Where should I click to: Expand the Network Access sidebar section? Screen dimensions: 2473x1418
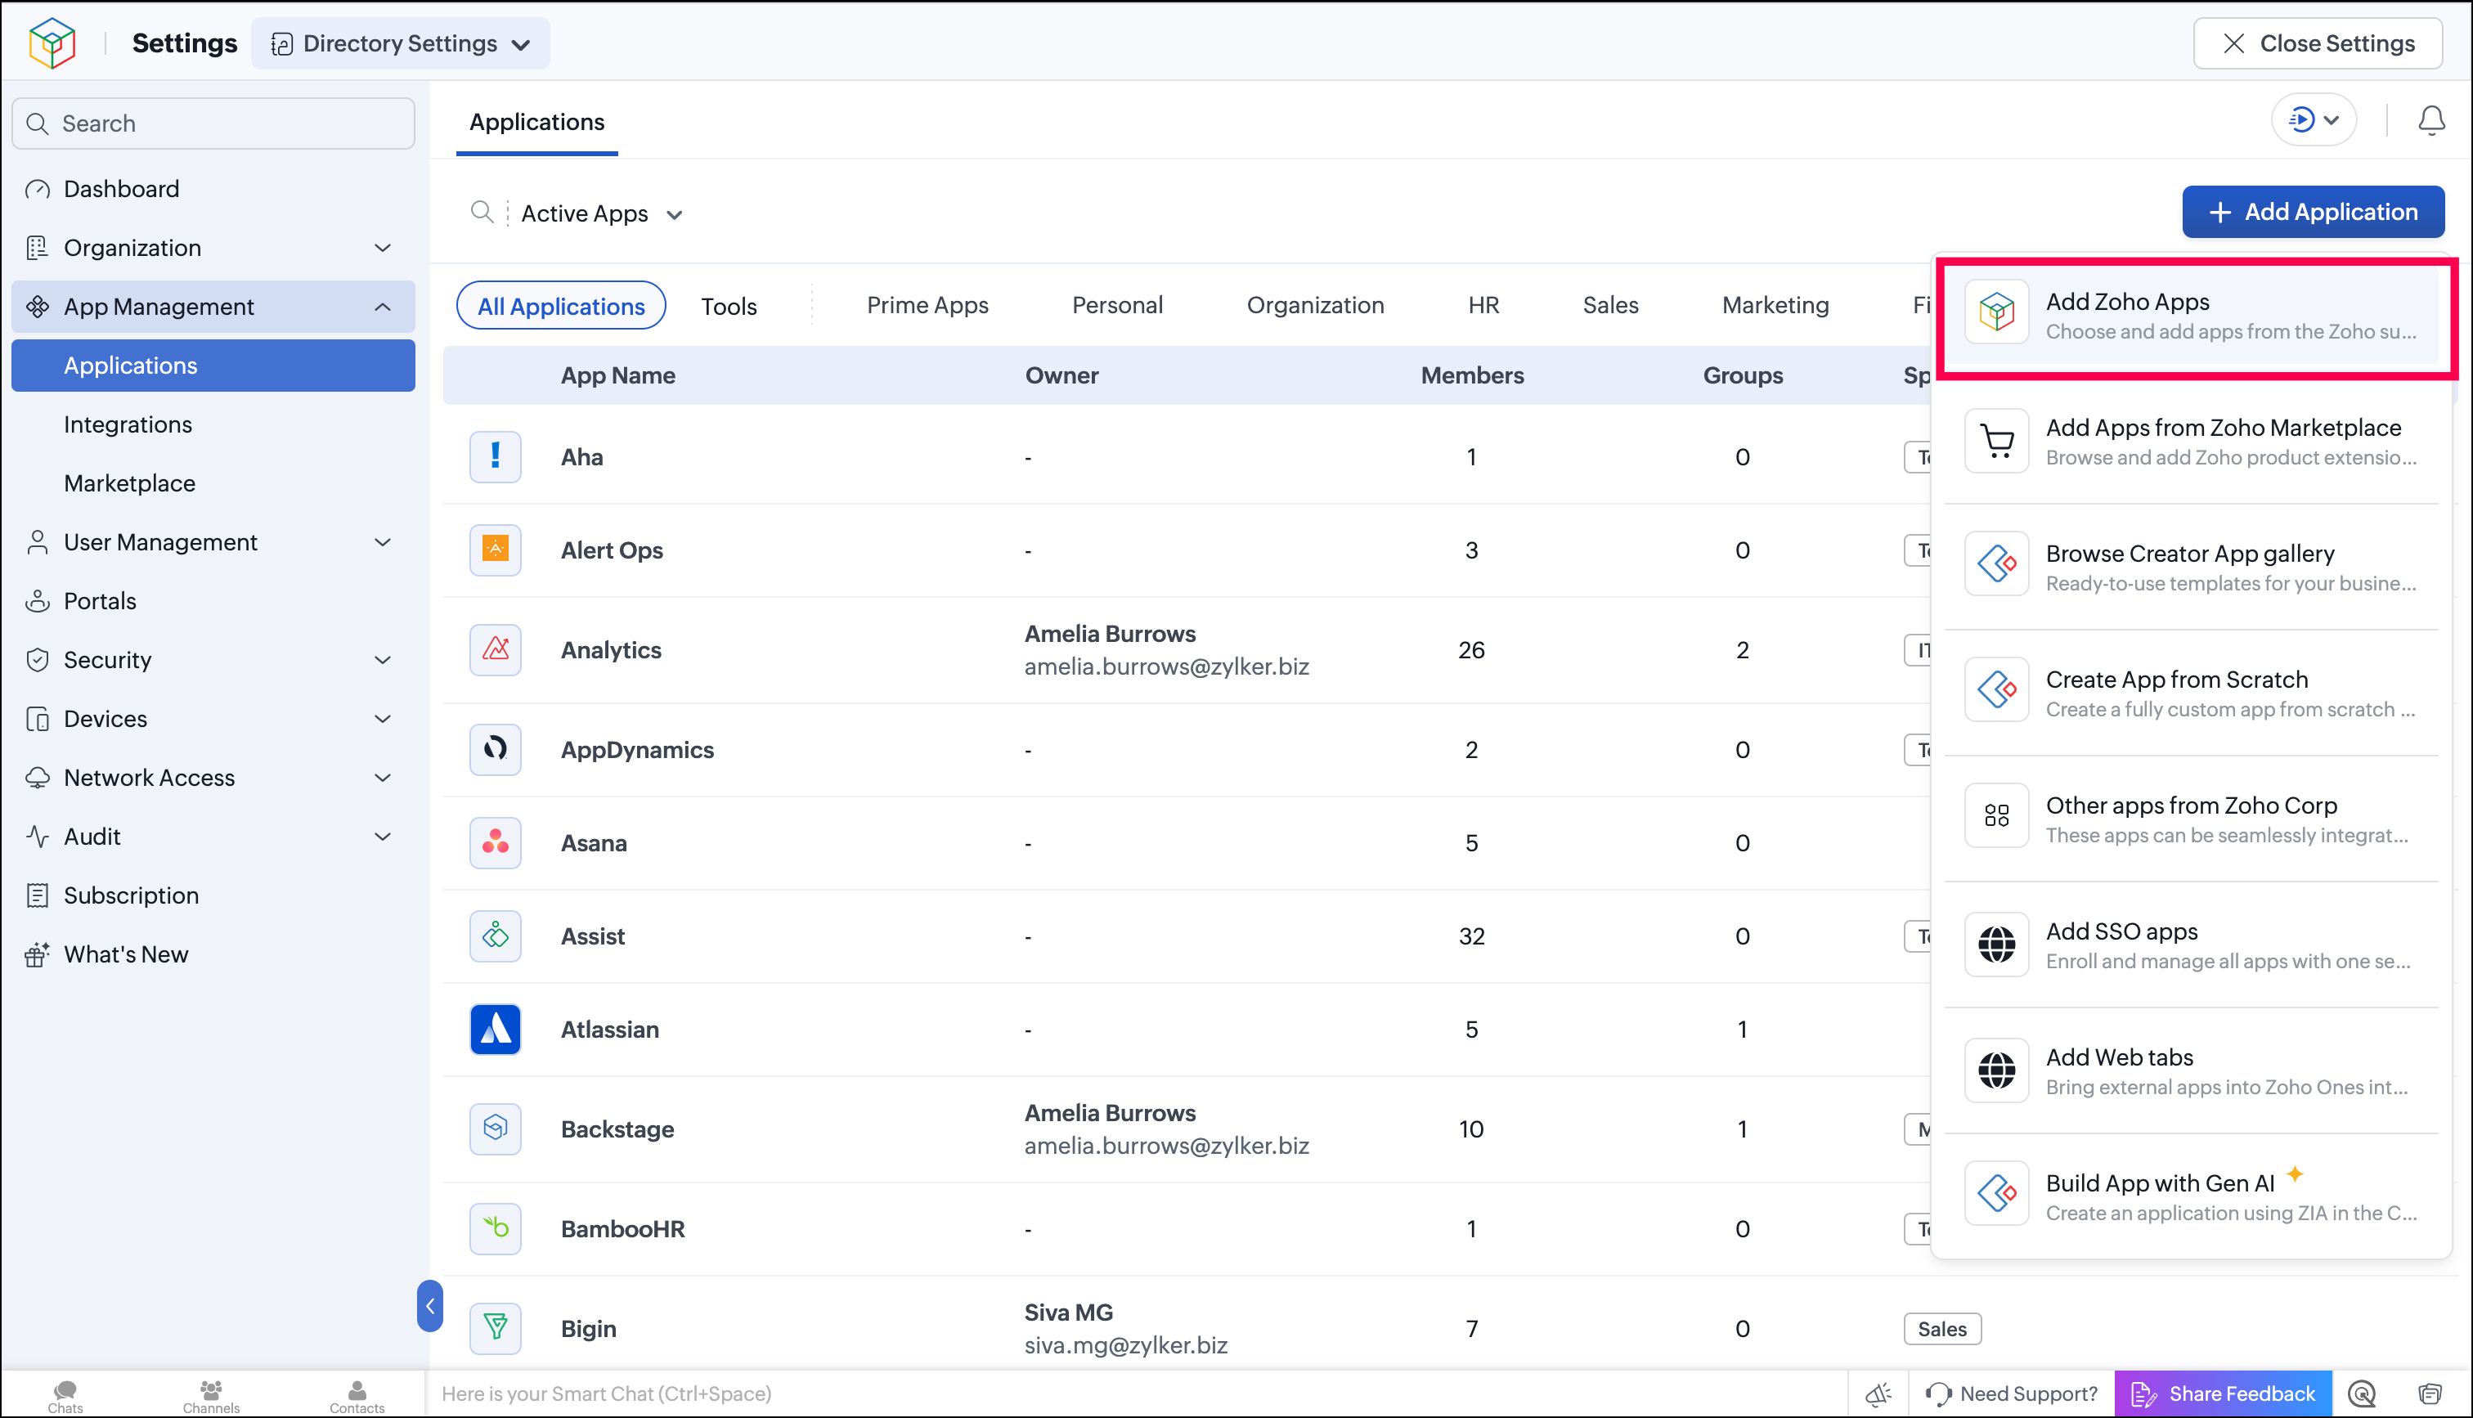coord(383,779)
